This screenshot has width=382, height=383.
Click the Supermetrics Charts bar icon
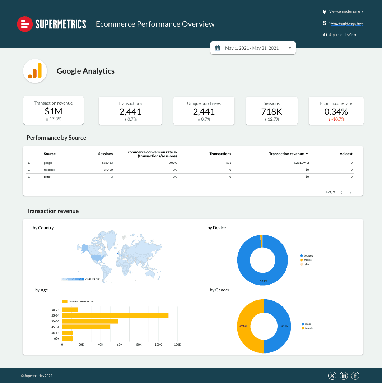(x=325, y=35)
